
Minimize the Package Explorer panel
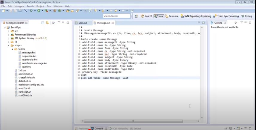(x=63, y=22)
